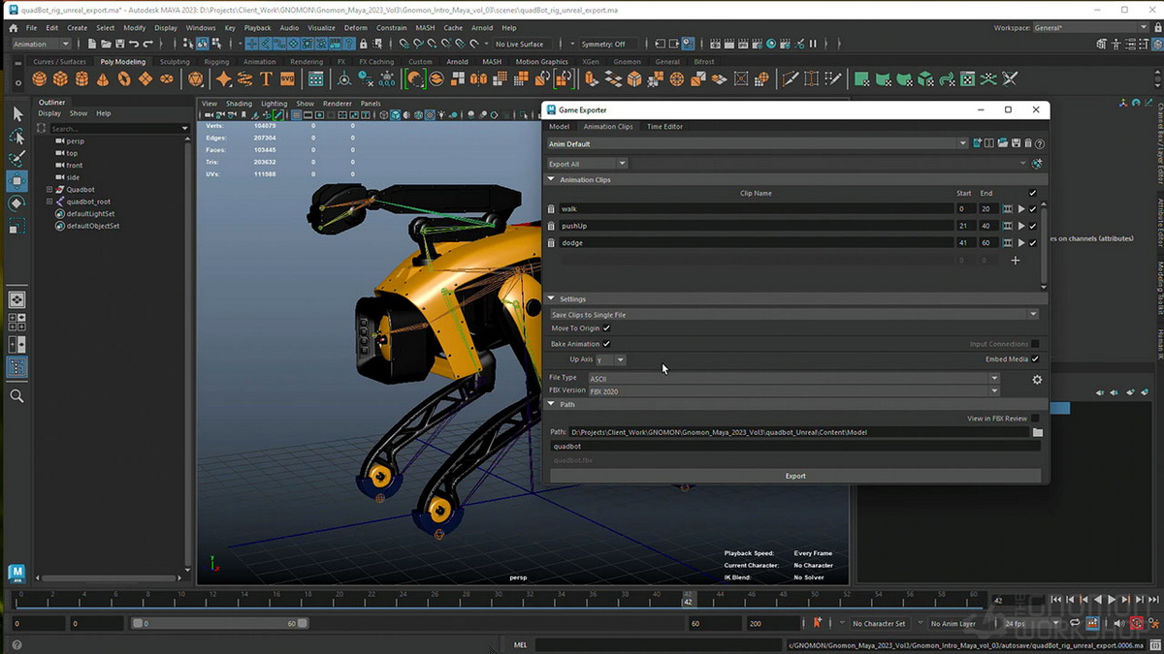Uncheck Bake Animation
1164x654 pixels.
pos(606,344)
